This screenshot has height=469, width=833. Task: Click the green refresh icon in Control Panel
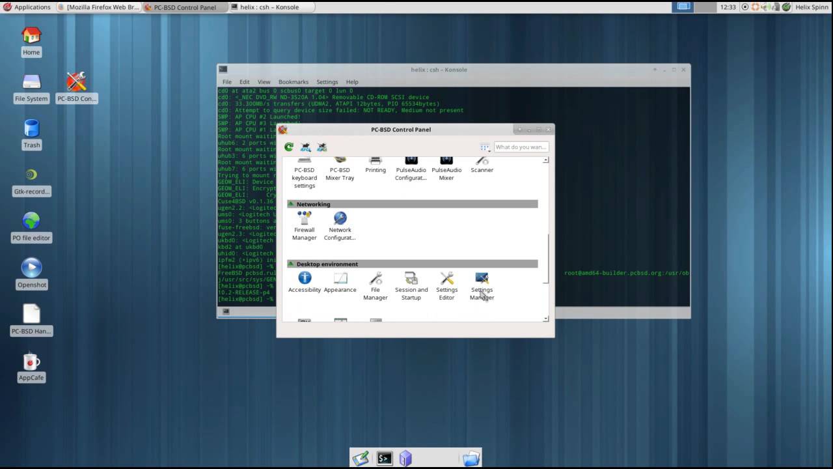(x=289, y=147)
